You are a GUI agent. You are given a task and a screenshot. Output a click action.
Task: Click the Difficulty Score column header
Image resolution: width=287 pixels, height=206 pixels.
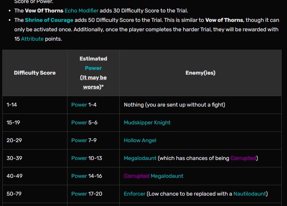coord(35,73)
